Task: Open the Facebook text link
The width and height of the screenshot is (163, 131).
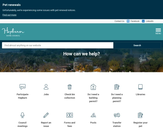Action: pyautogui.click(x=135, y=21)
